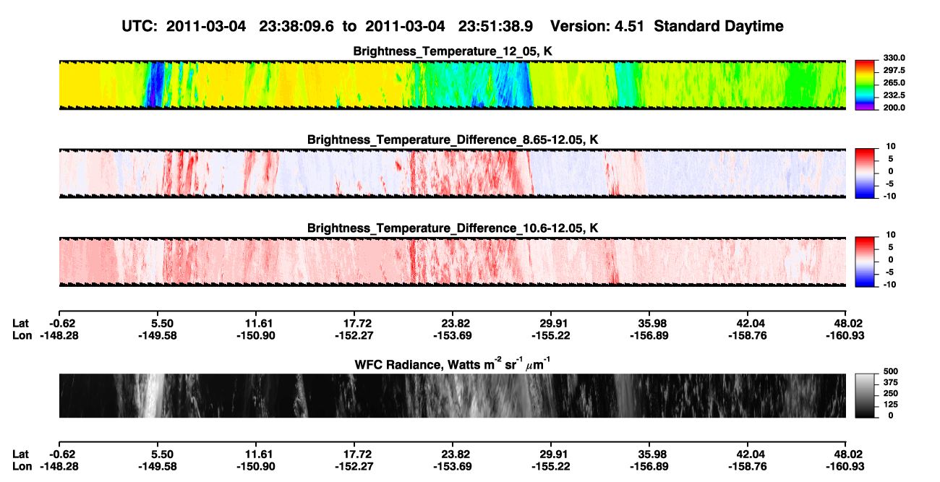Click the Brightness_Temperature_12_05 image strip
Screen dimensions: 940x482
452,85
